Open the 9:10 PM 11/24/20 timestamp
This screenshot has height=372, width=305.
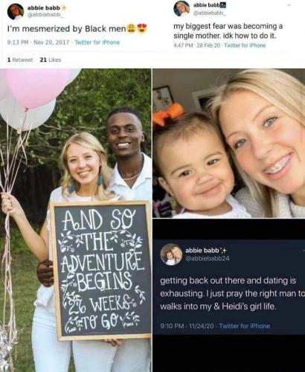click(187, 326)
